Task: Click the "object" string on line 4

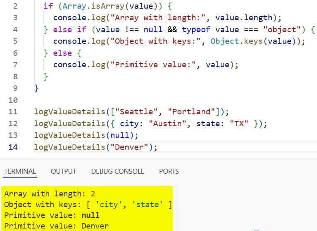Action: click(282, 30)
